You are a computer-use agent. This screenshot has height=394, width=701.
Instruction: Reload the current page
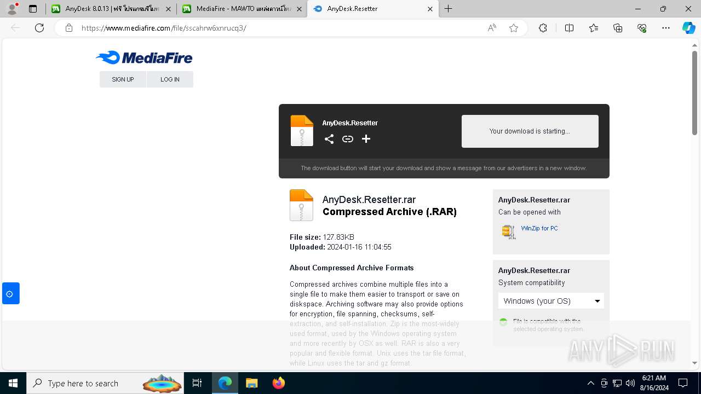[39, 28]
